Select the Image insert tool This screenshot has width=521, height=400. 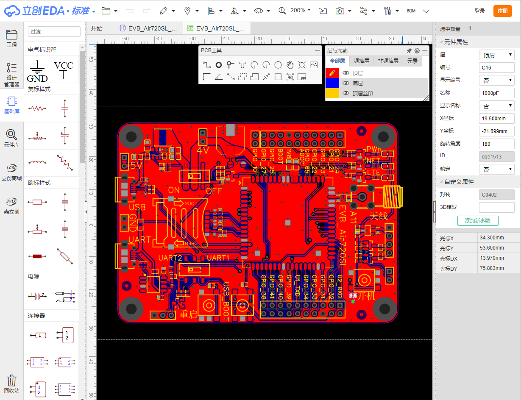(314, 65)
